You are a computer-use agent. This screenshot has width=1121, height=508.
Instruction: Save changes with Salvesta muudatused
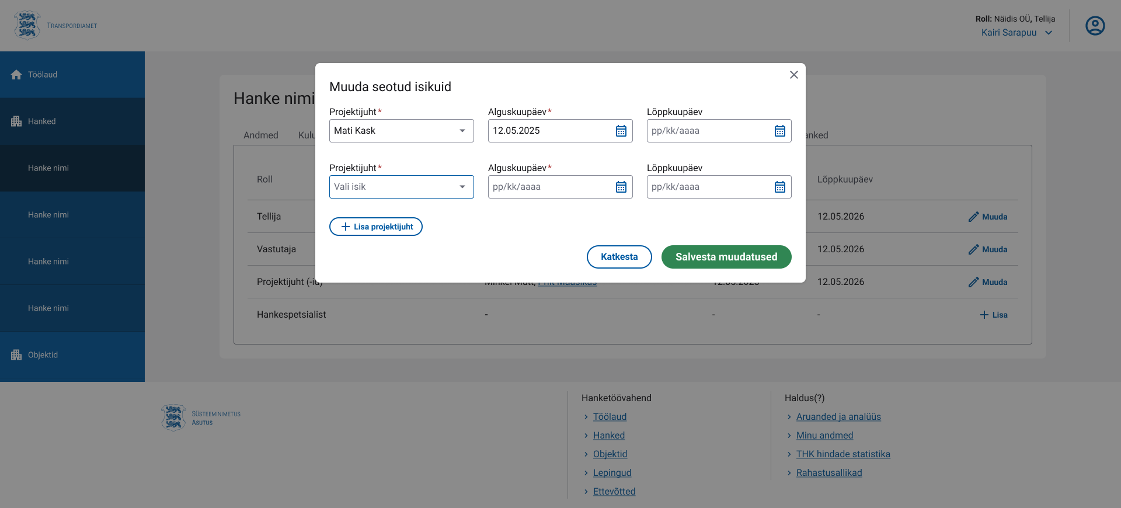point(726,257)
